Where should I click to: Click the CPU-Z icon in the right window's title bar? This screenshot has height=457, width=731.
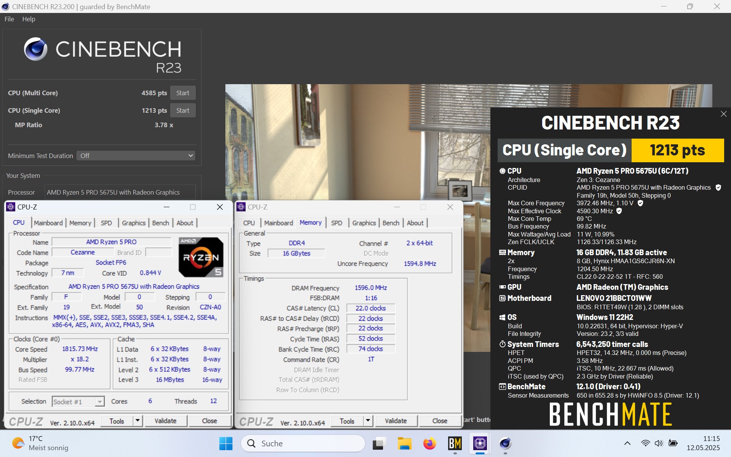click(x=241, y=207)
